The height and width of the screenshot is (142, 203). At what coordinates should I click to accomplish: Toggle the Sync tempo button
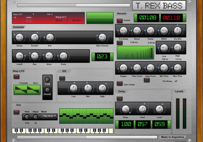click(120, 83)
